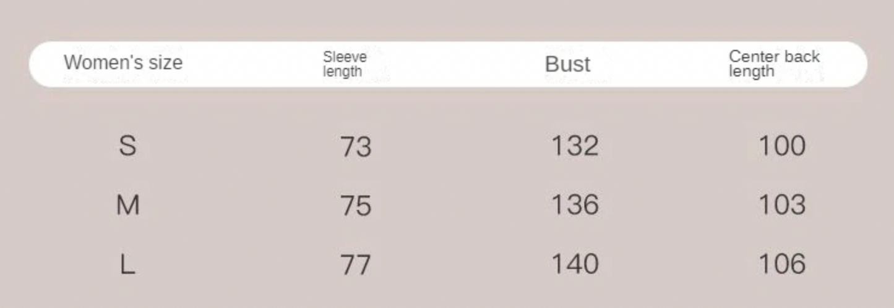
Task: Click sleeve length value 73
Action: [x=356, y=147]
